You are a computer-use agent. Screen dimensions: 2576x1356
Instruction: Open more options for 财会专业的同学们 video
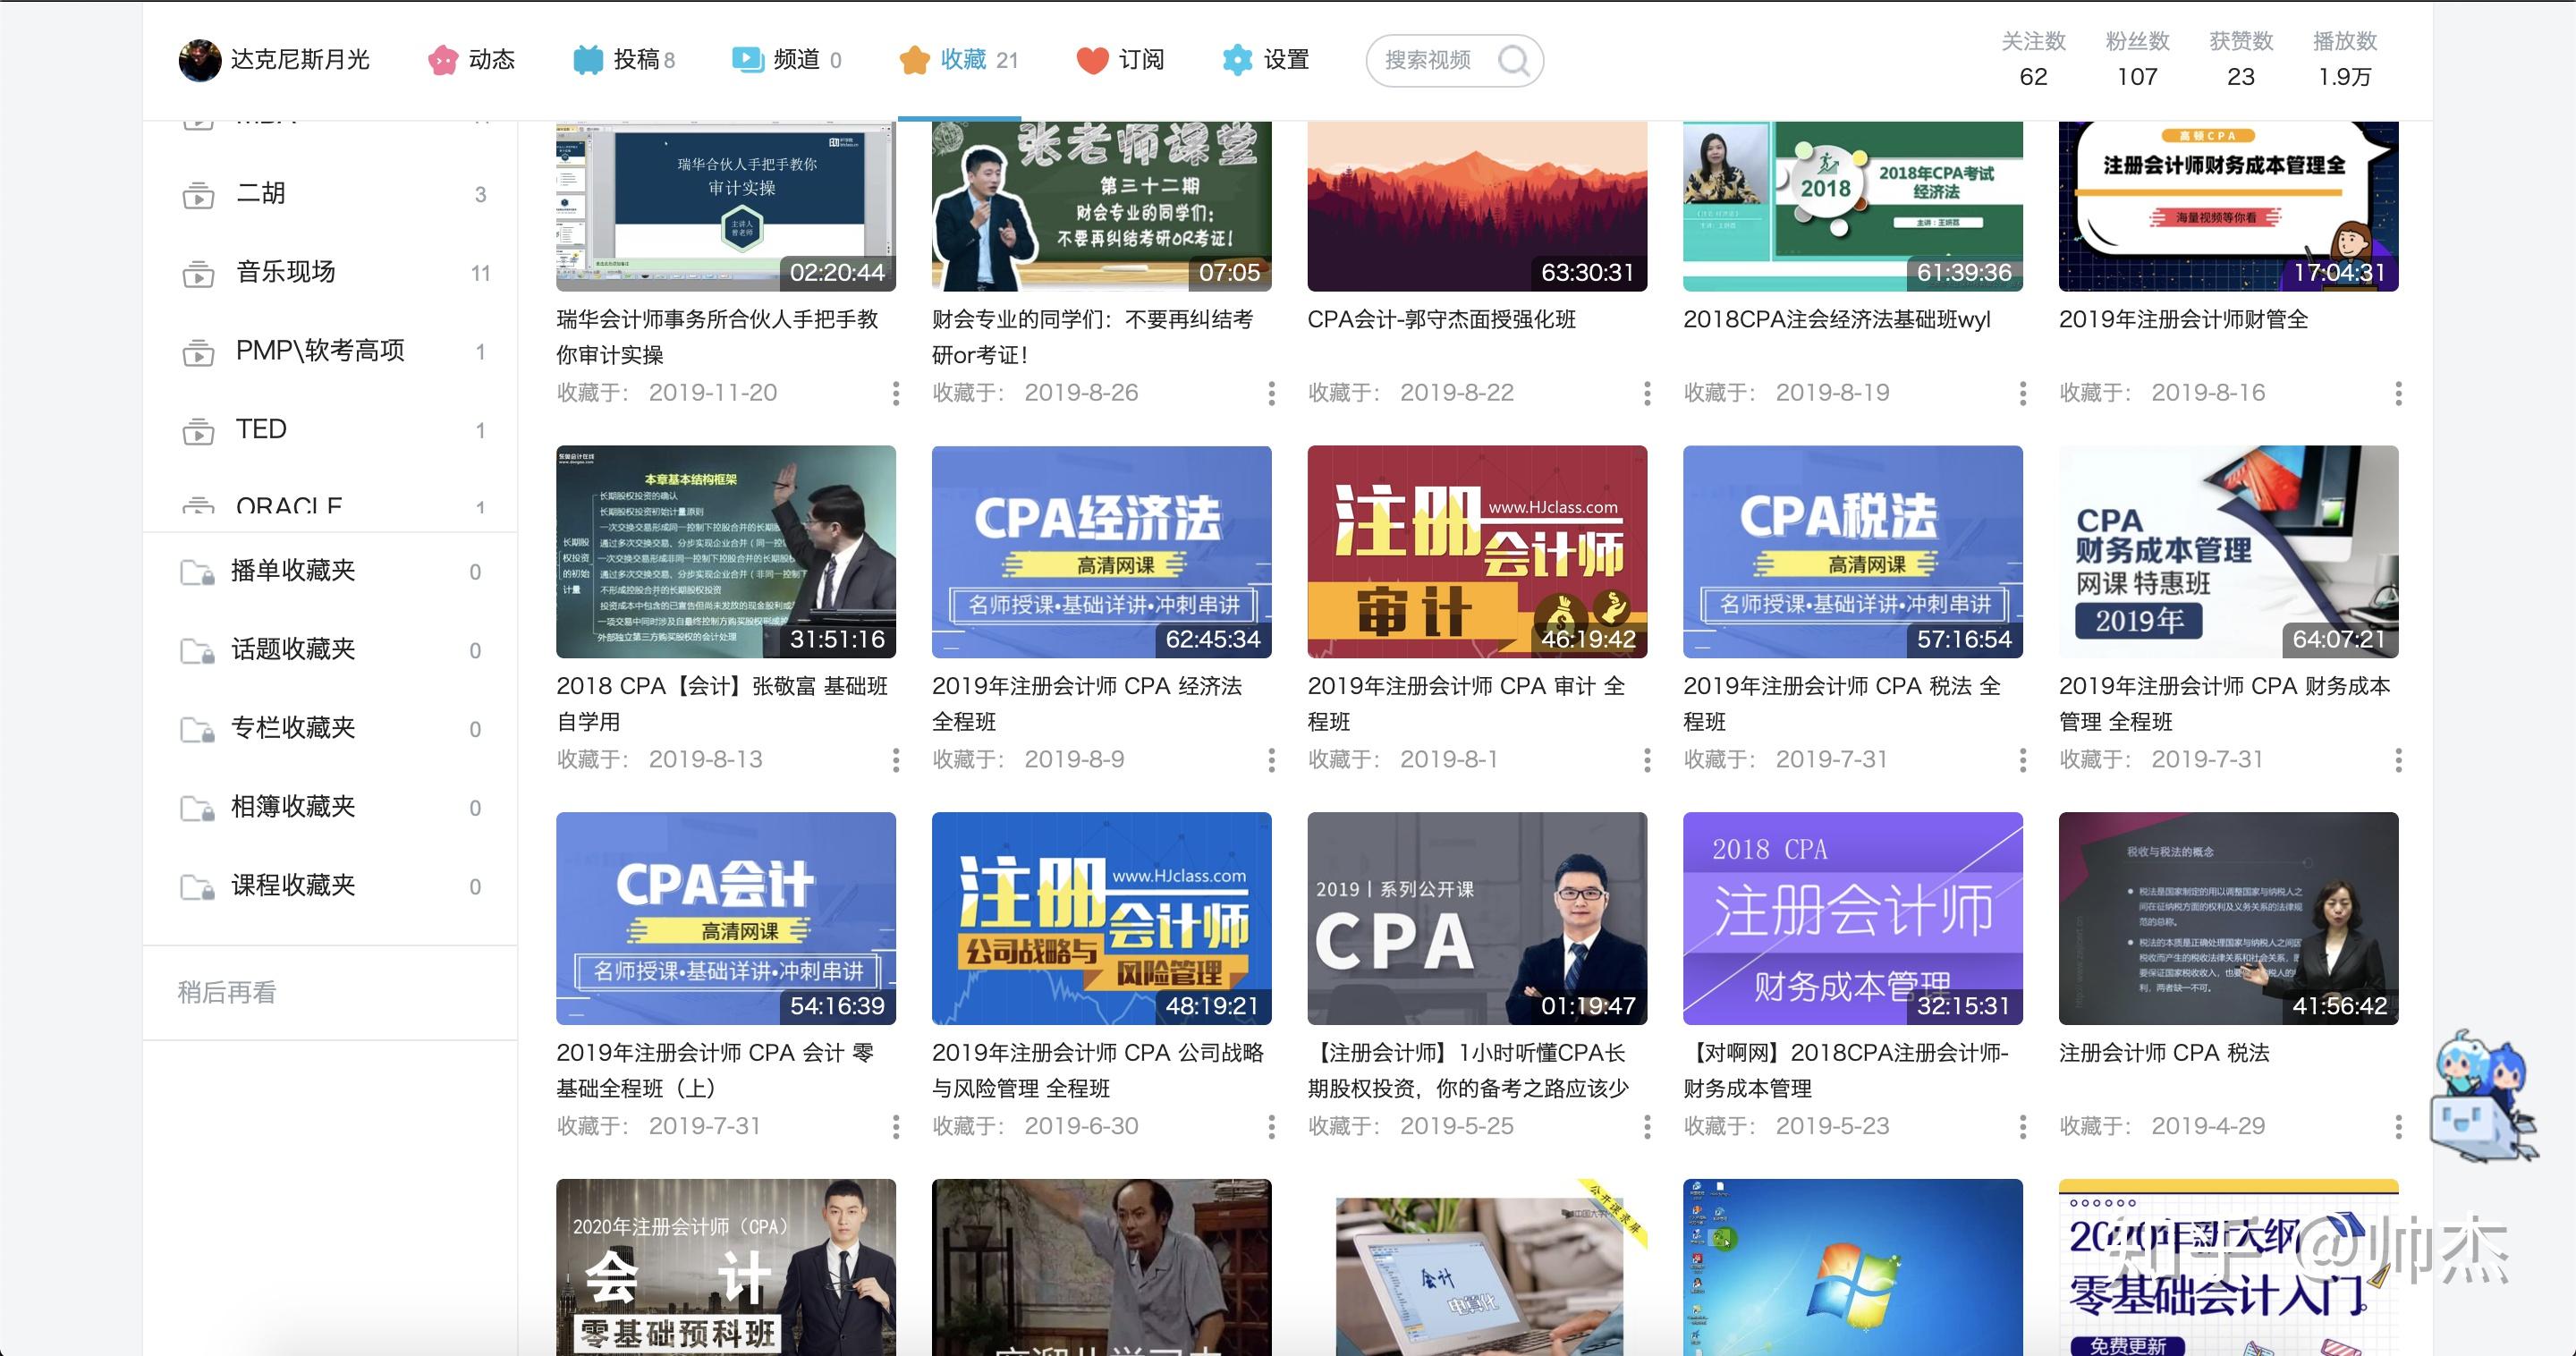click(1272, 393)
